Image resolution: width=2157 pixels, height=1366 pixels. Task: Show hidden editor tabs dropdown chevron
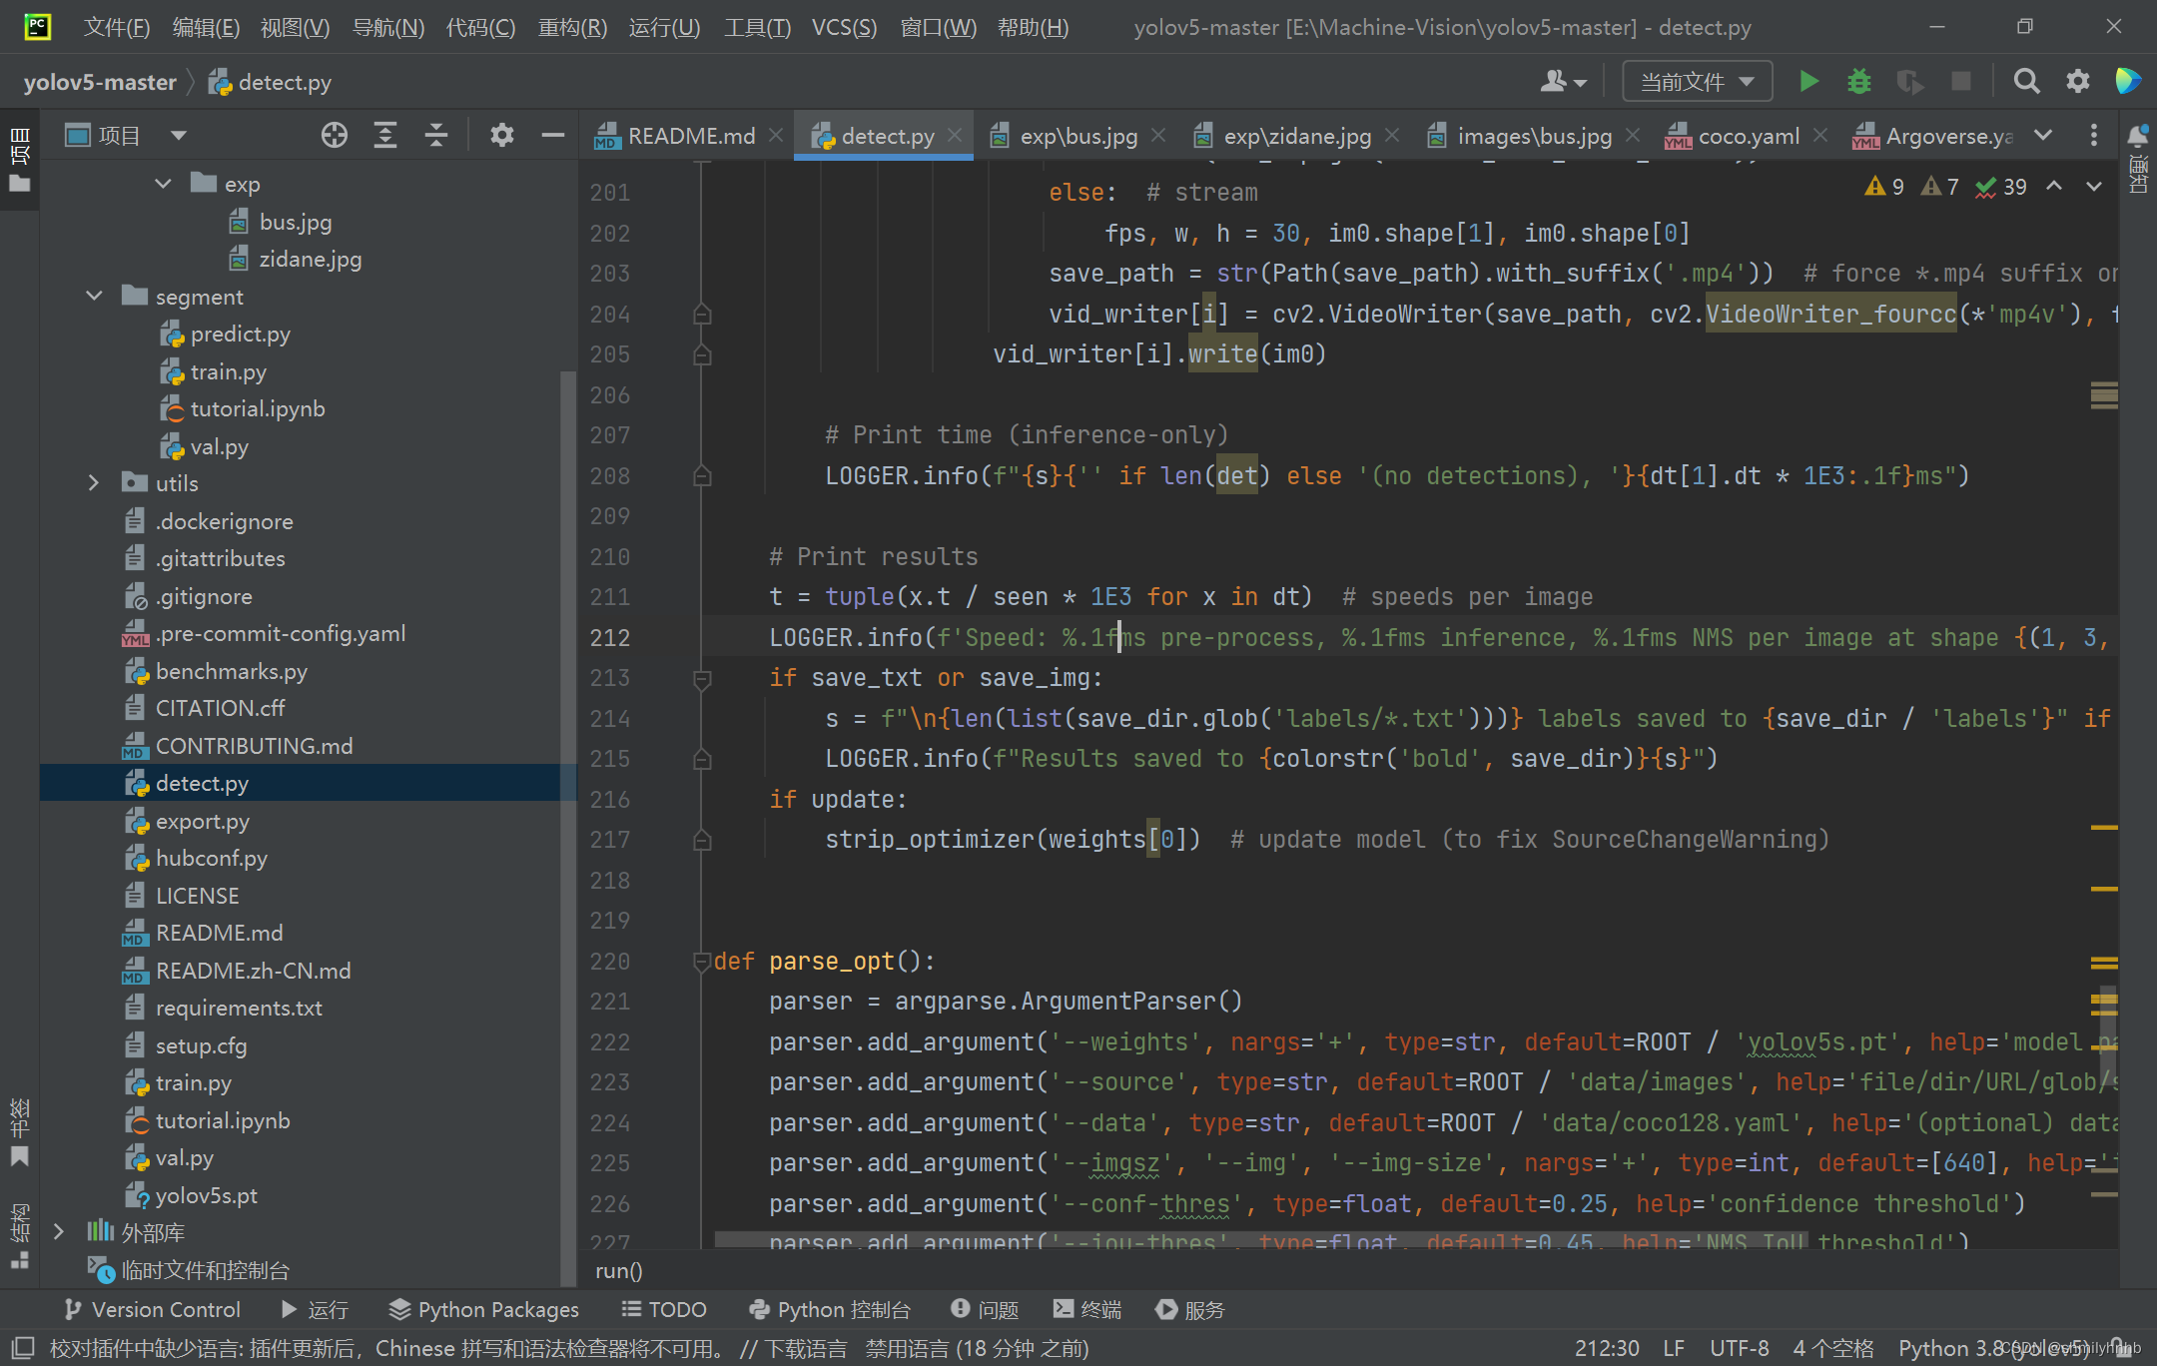point(2043,135)
